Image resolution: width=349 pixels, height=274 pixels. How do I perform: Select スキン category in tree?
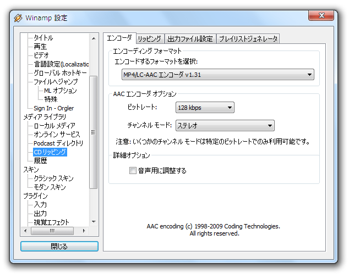(x=31, y=170)
